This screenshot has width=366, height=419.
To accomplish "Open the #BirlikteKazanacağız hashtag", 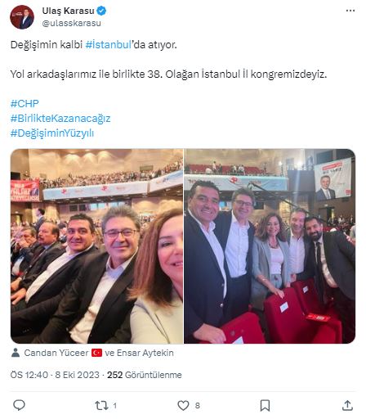I will tap(60, 119).
